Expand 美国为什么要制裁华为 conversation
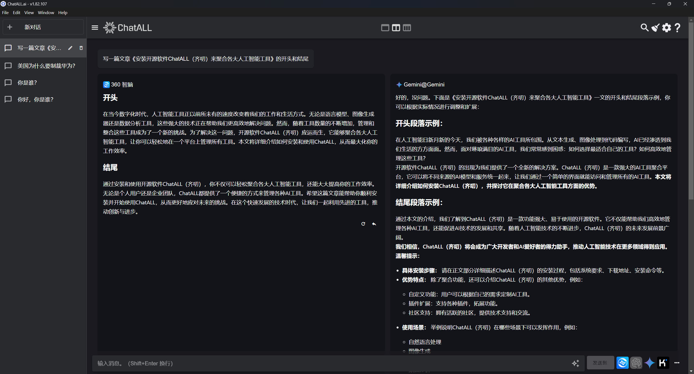 coord(44,65)
